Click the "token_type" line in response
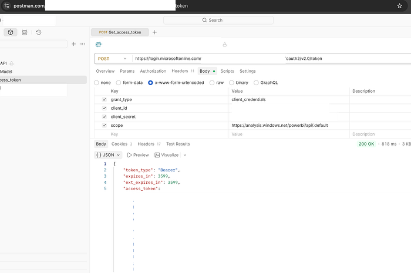This screenshot has width=411, height=273. (151, 170)
